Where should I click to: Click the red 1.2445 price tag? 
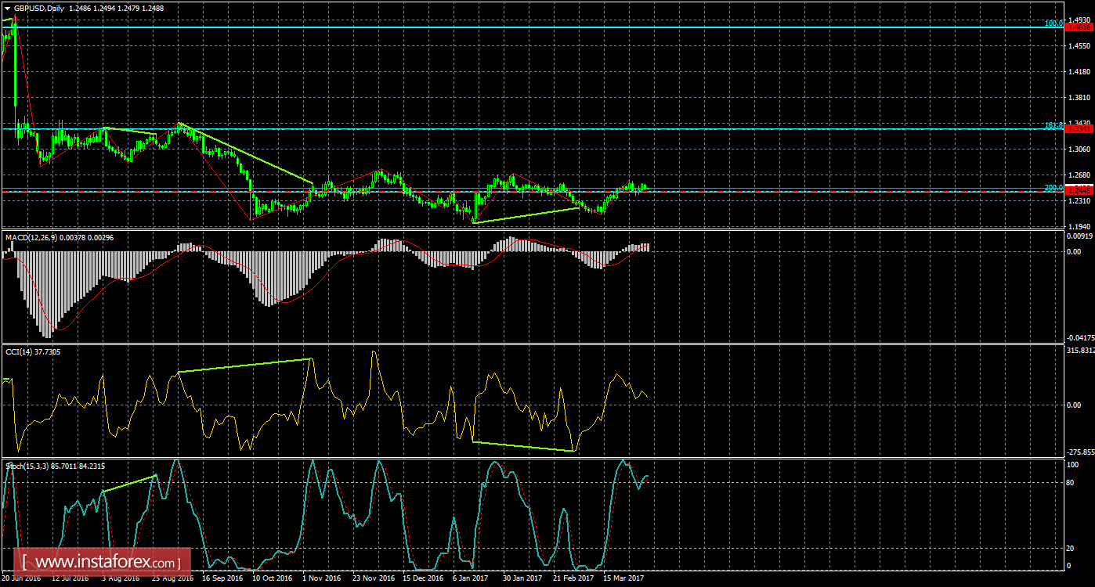(1079, 190)
